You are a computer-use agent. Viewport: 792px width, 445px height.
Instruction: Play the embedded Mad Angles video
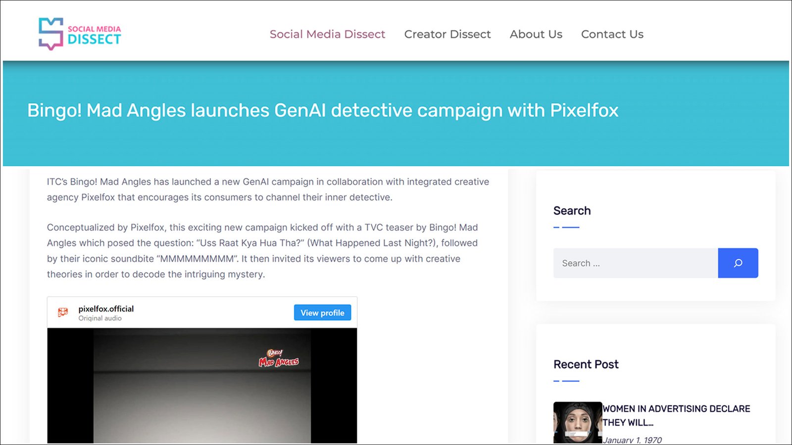point(202,386)
